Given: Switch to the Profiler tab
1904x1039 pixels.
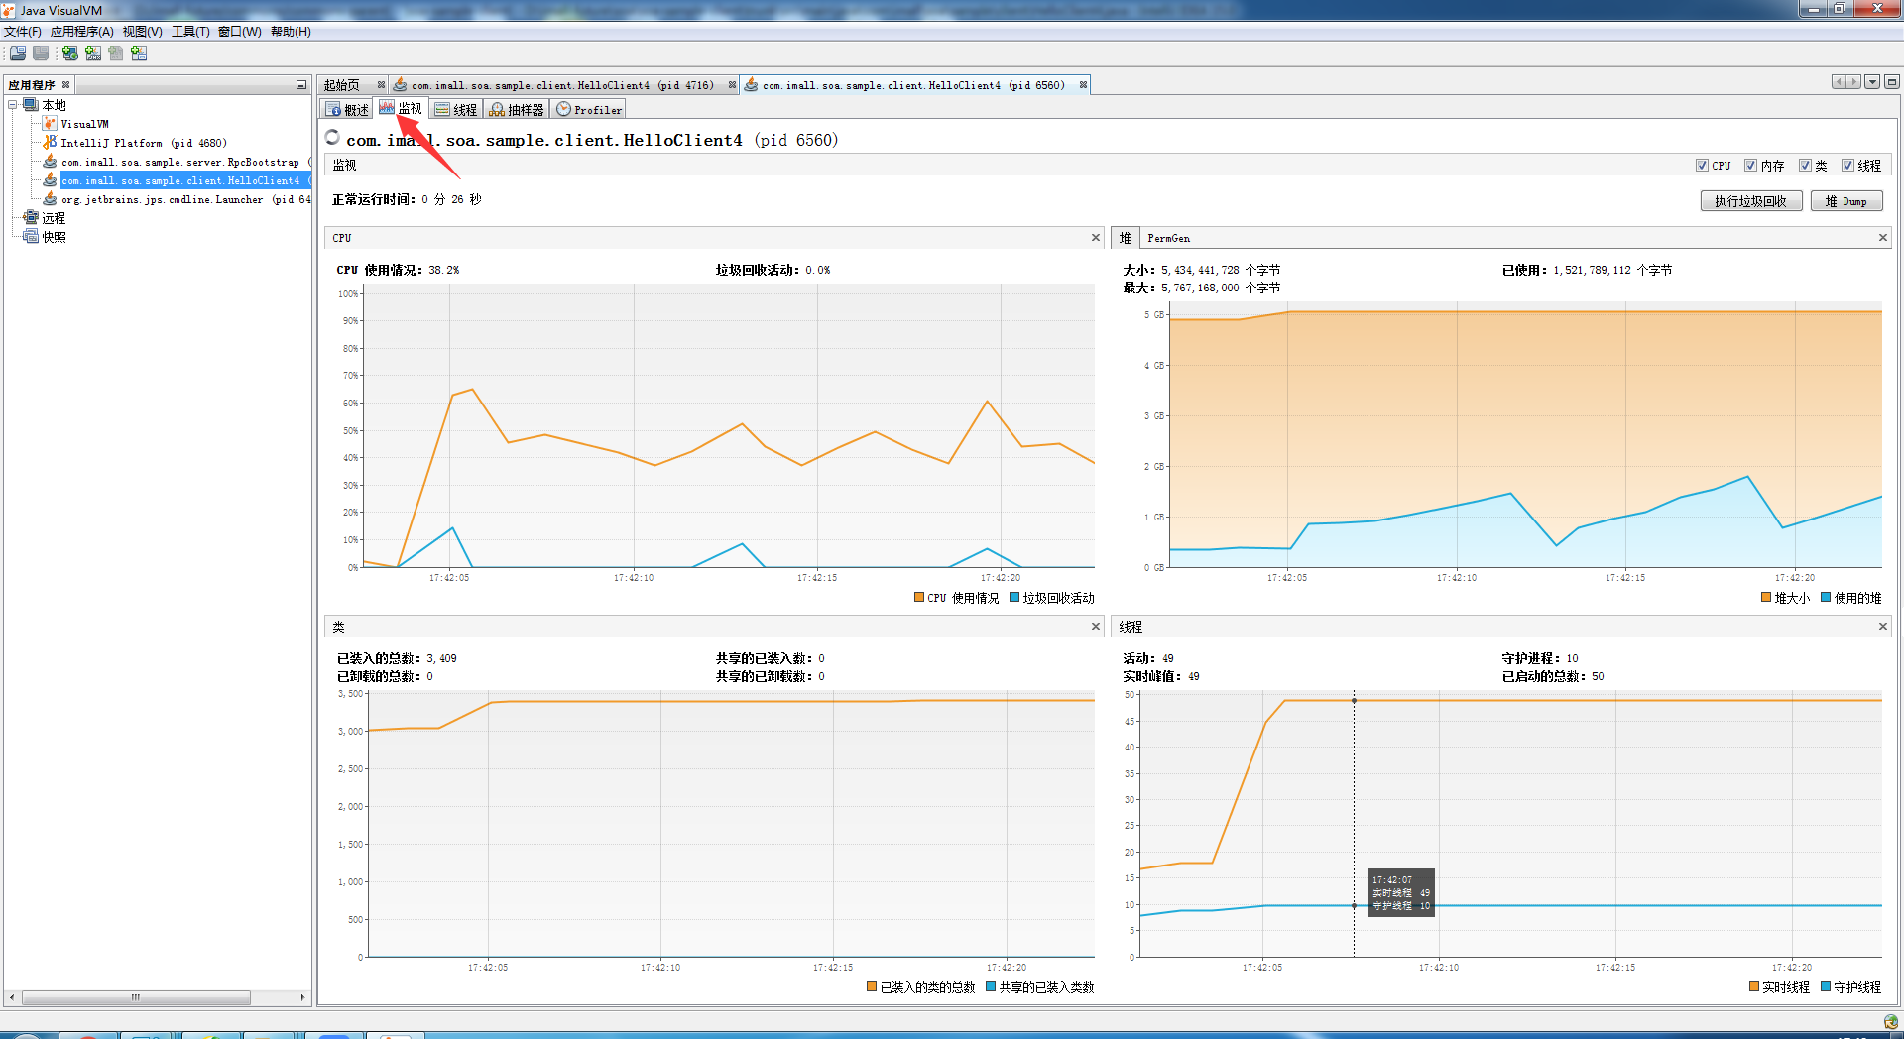Looking at the screenshot, I should click(589, 110).
